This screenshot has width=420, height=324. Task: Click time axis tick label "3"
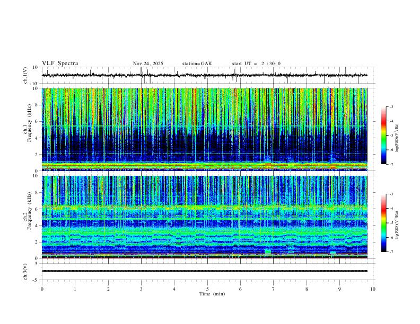(x=141, y=289)
